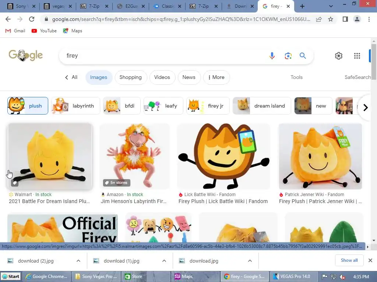
Task: Open the Chrome profile avatar
Action: pos(357,19)
